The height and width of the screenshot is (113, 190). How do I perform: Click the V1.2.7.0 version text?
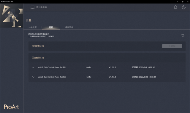pos(112,77)
